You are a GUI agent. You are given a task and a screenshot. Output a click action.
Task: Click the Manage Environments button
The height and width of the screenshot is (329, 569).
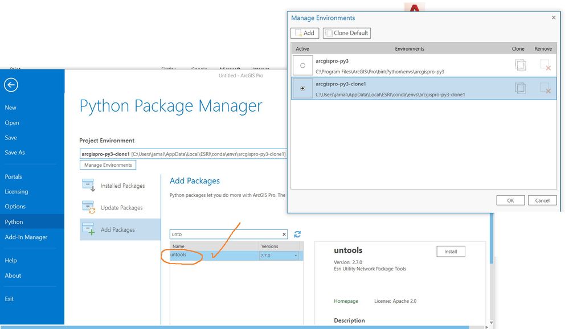tap(108, 165)
